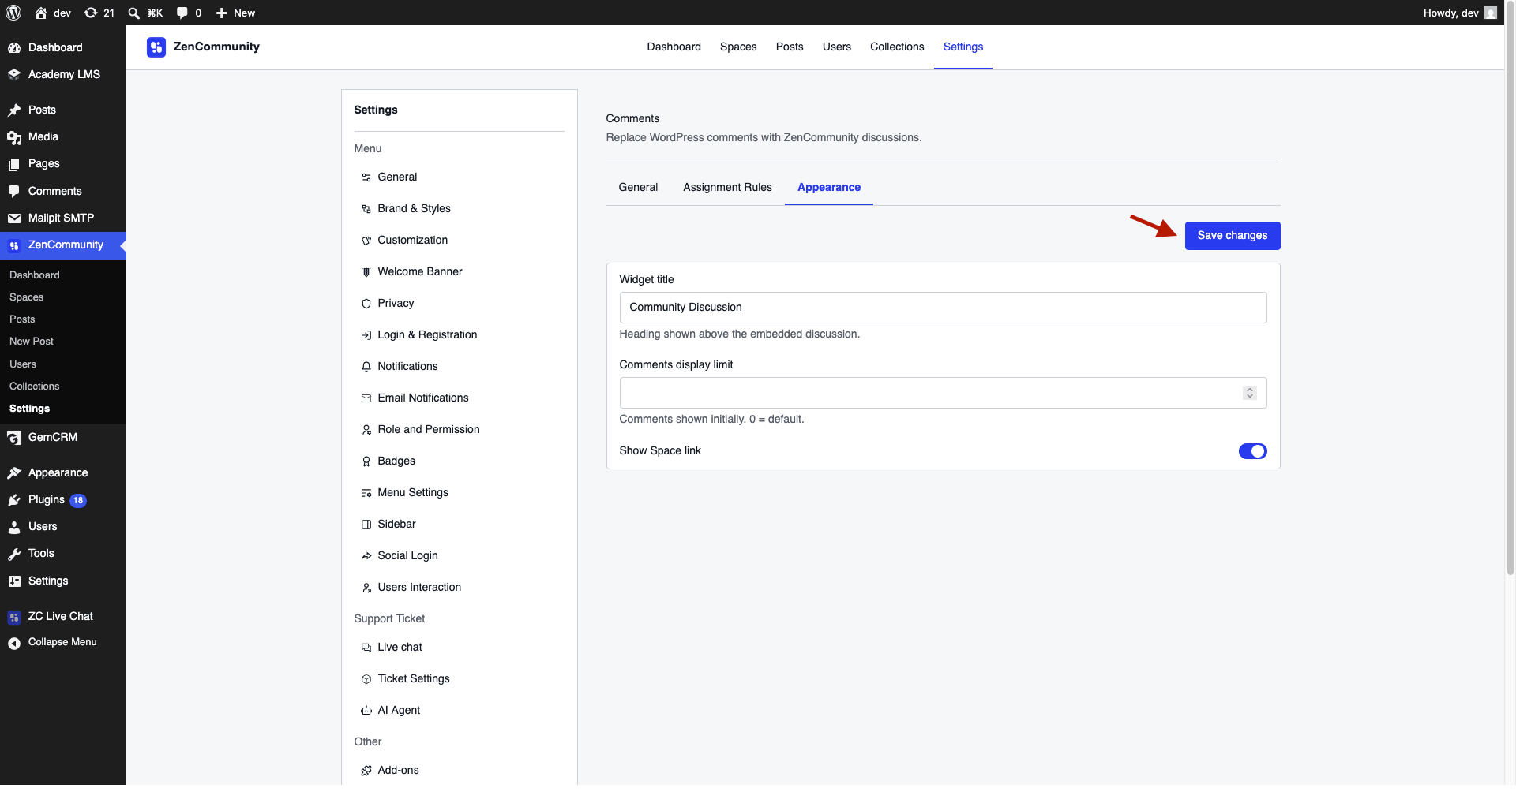
Task: Click the Media icon in sidebar
Action: point(14,137)
